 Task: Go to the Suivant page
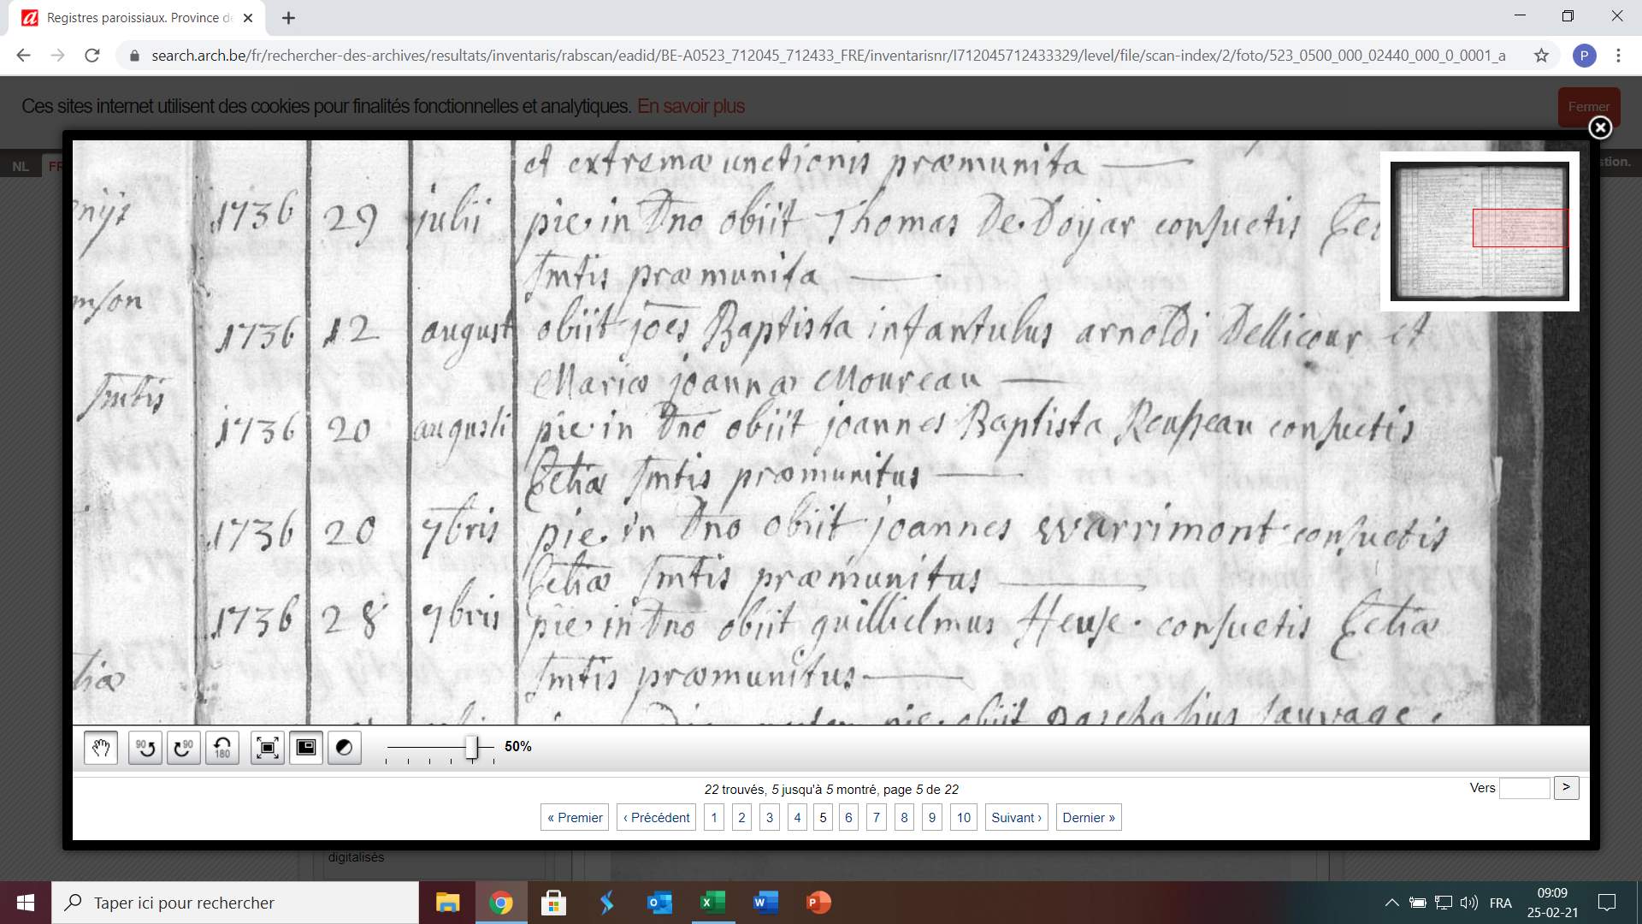pos(1016,818)
